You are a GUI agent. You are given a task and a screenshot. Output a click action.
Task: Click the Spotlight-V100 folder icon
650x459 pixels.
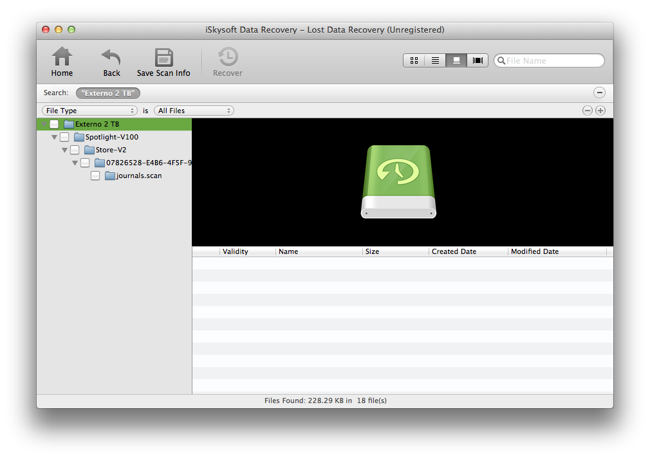pyautogui.click(x=79, y=137)
